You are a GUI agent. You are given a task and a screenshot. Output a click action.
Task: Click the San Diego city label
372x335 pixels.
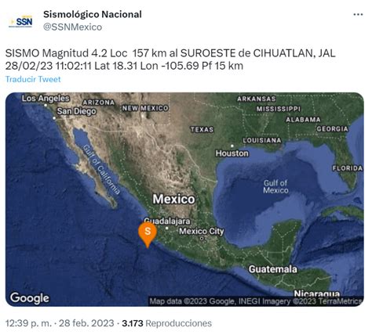[x=76, y=111]
